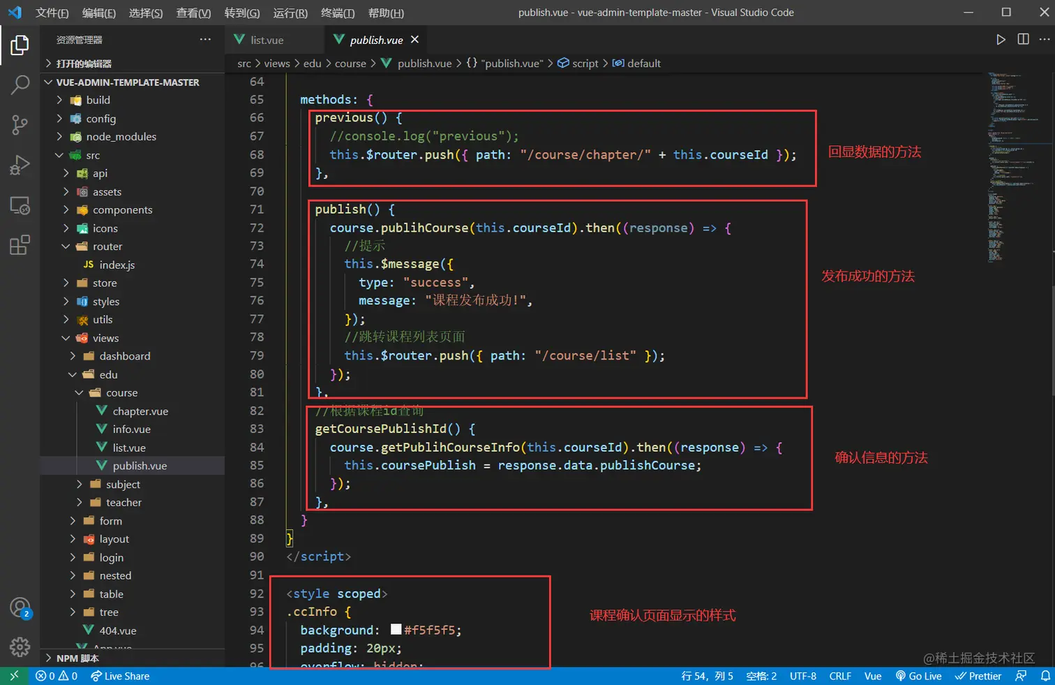
Task: Change the CRLF line ending setting
Action: (840, 676)
